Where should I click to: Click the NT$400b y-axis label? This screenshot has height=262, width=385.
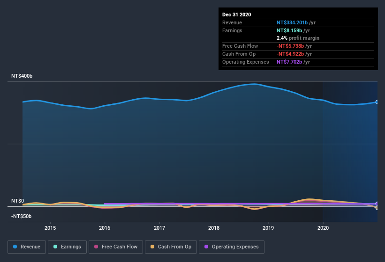pos(22,76)
